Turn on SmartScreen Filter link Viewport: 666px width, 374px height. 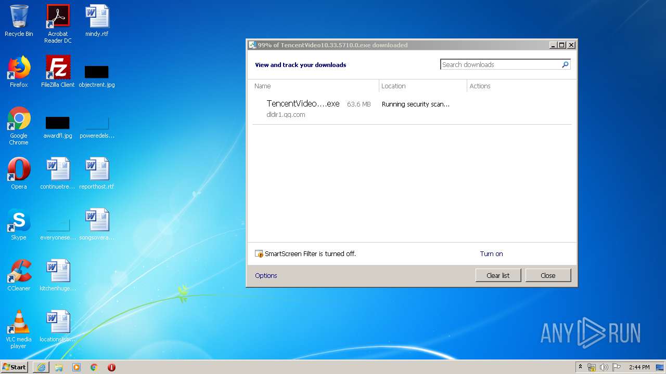click(491, 254)
